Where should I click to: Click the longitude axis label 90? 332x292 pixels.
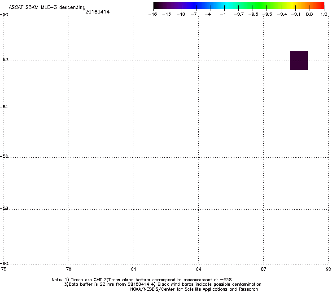[328, 269]
